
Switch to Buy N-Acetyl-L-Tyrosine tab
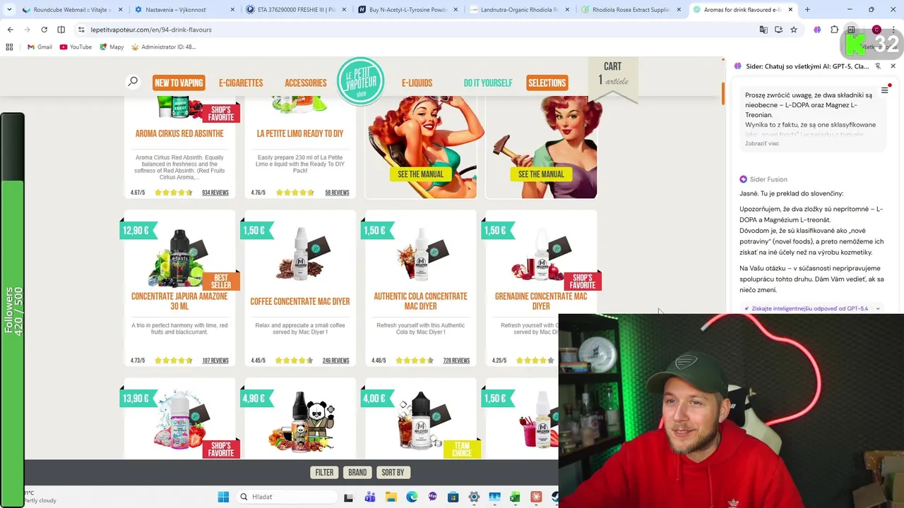pos(405,10)
